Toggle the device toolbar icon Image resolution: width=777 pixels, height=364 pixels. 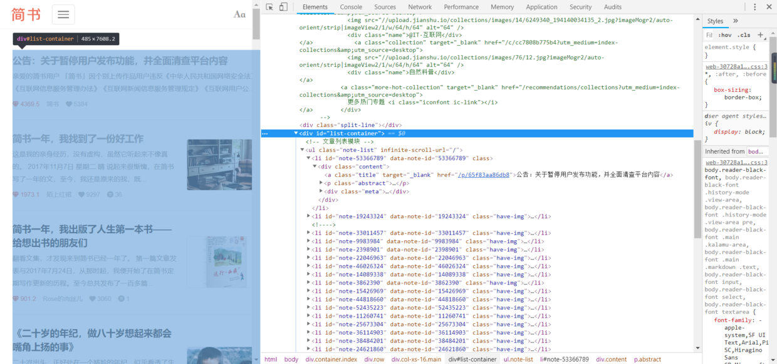point(283,7)
